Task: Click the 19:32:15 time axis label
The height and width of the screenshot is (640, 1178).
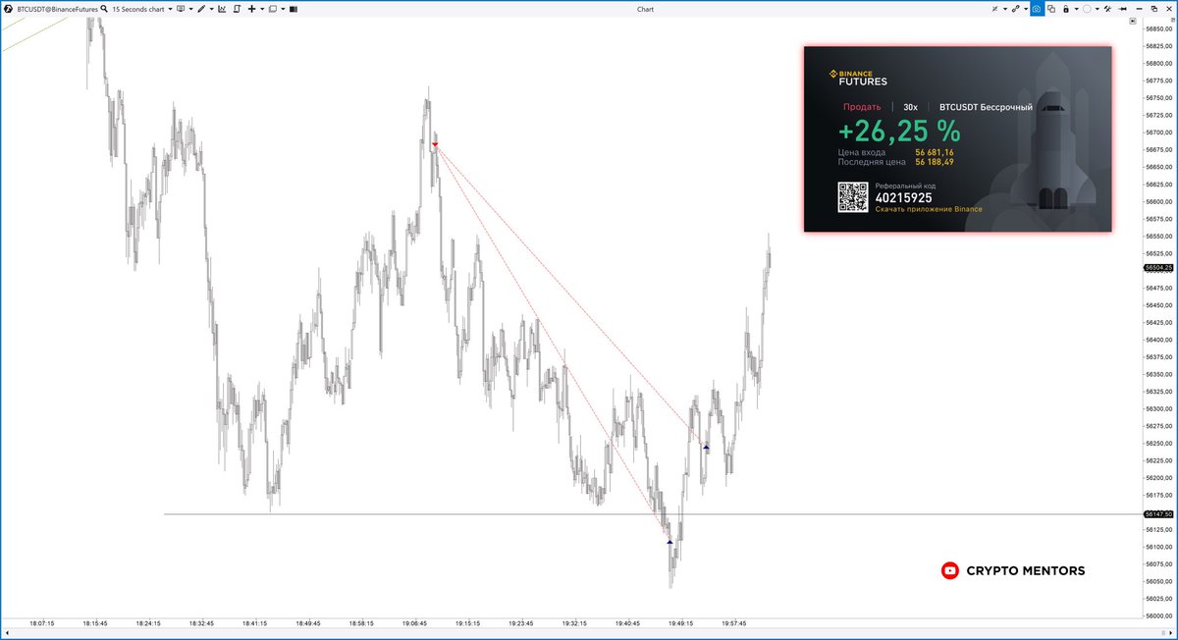Action: [x=574, y=622]
